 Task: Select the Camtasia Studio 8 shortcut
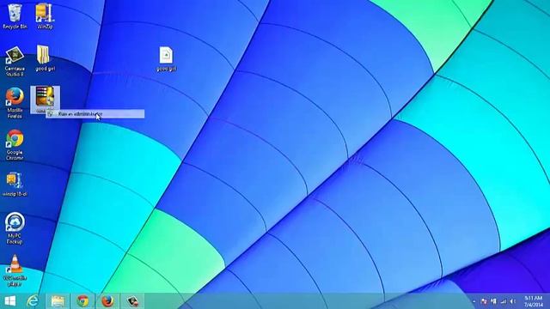point(15,62)
